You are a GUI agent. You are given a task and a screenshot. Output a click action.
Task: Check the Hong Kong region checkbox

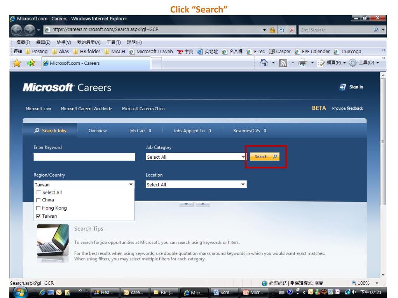[x=38, y=208]
